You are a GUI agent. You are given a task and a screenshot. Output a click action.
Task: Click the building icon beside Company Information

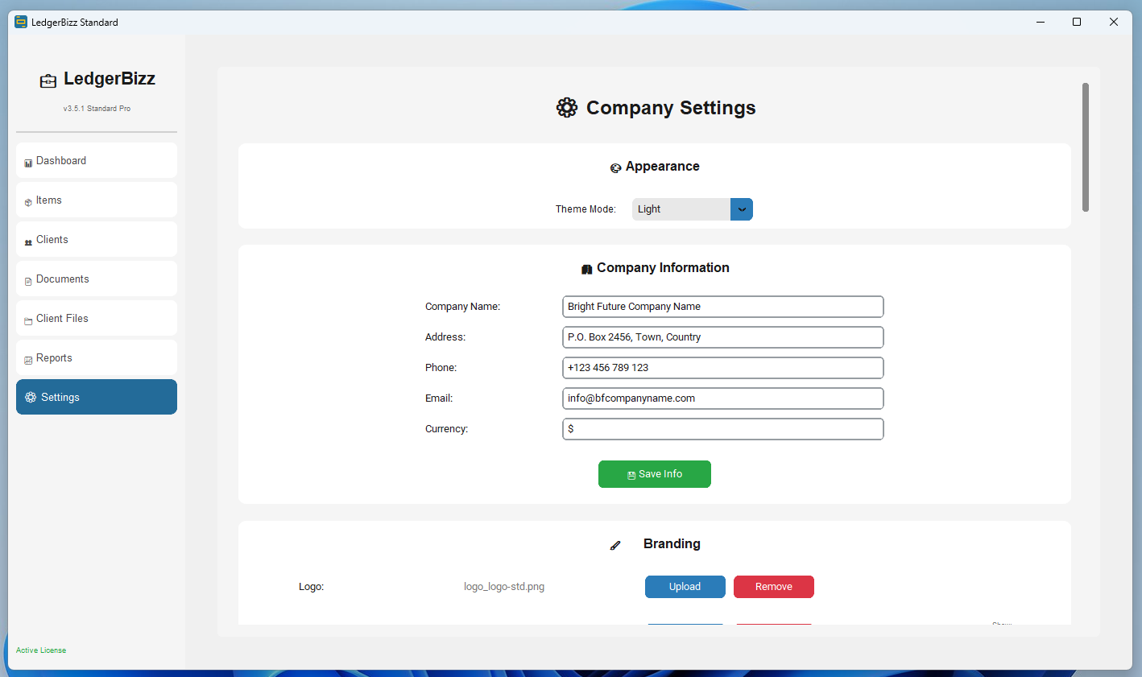click(587, 269)
